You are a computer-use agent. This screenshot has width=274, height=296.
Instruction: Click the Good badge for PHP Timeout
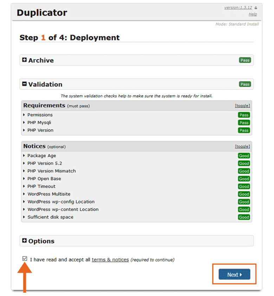point(244,187)
